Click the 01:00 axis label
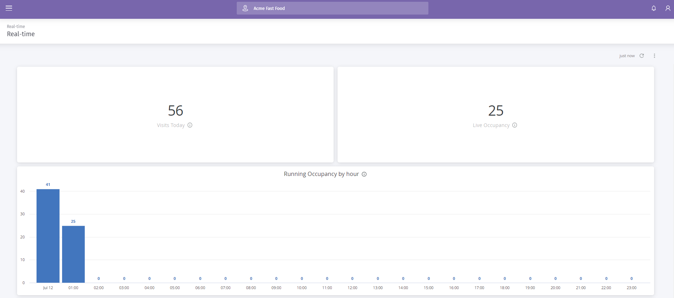Image resolution: width=674 pixels, height=298 pixels. [x=73, y=288]
